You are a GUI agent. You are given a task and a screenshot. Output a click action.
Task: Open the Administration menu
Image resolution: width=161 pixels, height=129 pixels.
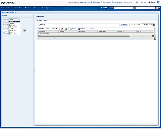129,2
